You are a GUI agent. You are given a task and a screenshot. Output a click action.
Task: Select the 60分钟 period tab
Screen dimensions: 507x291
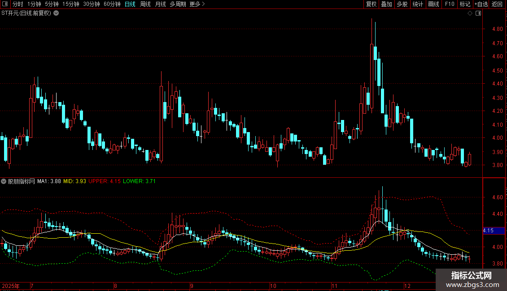pos(112,4)
